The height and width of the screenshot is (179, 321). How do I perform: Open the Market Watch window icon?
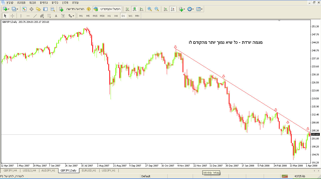pyautogui.click(x=24, y=9)
